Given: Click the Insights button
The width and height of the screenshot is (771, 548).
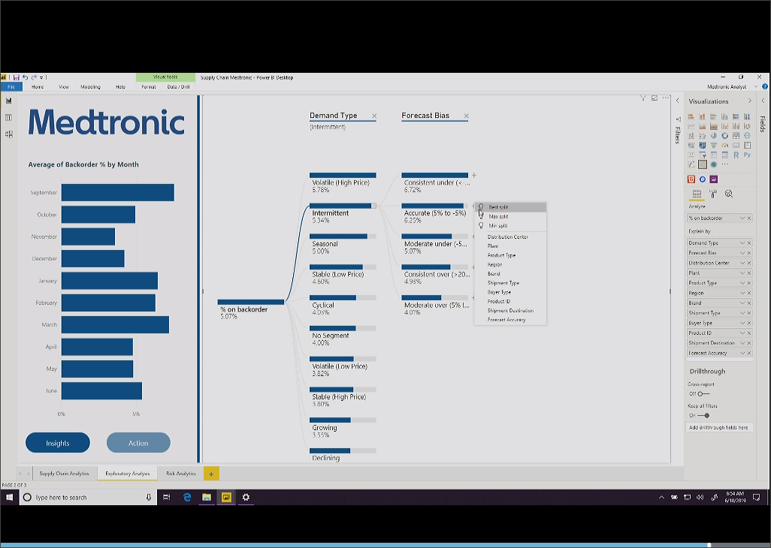Looking at the screenshot, I should coord(58,443).
